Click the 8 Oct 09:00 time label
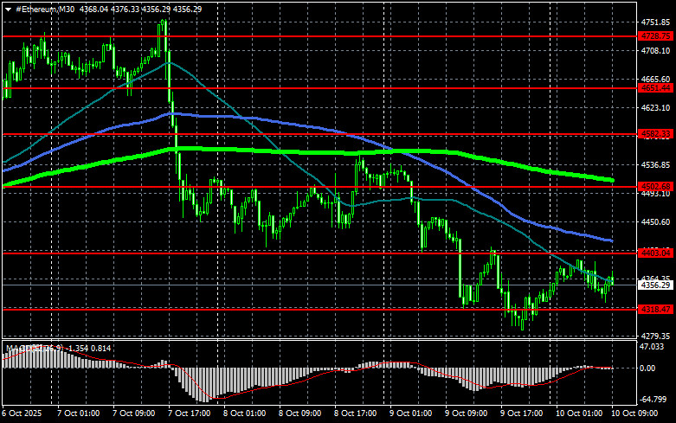The width and height of the screenshot is (676, 423). [x=300, y=413]
